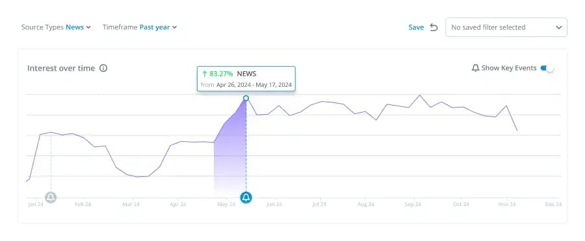Screen dimensions: 585x241
Task: Click the Nov 24 axis label
Action: pos(508,204)
